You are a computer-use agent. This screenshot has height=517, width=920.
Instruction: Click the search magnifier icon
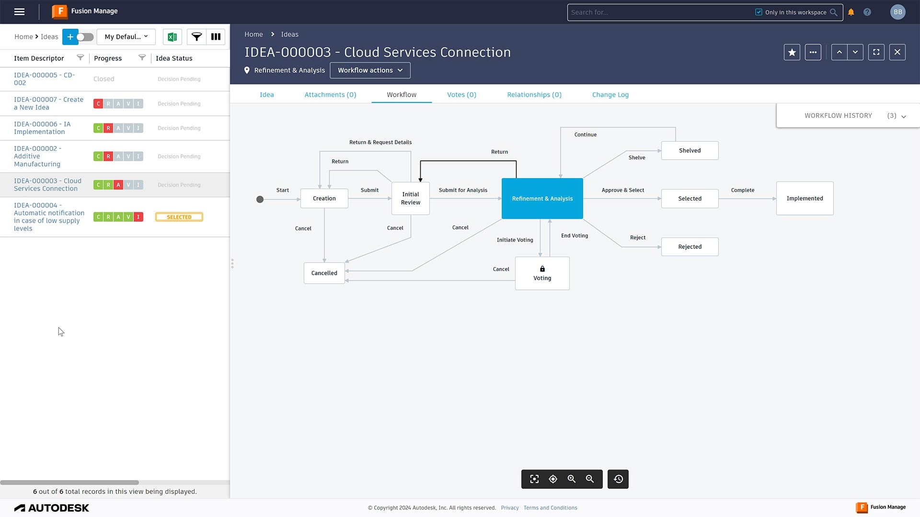click(834, 12)
